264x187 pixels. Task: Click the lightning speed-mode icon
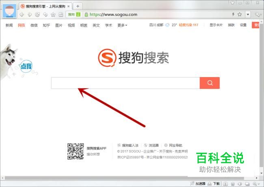233,14
